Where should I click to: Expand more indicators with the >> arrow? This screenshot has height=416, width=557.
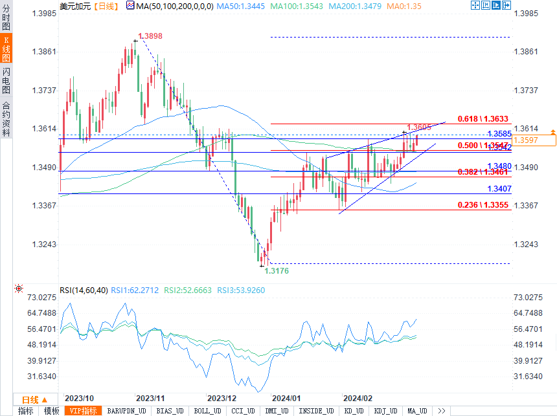coord(442,411)
